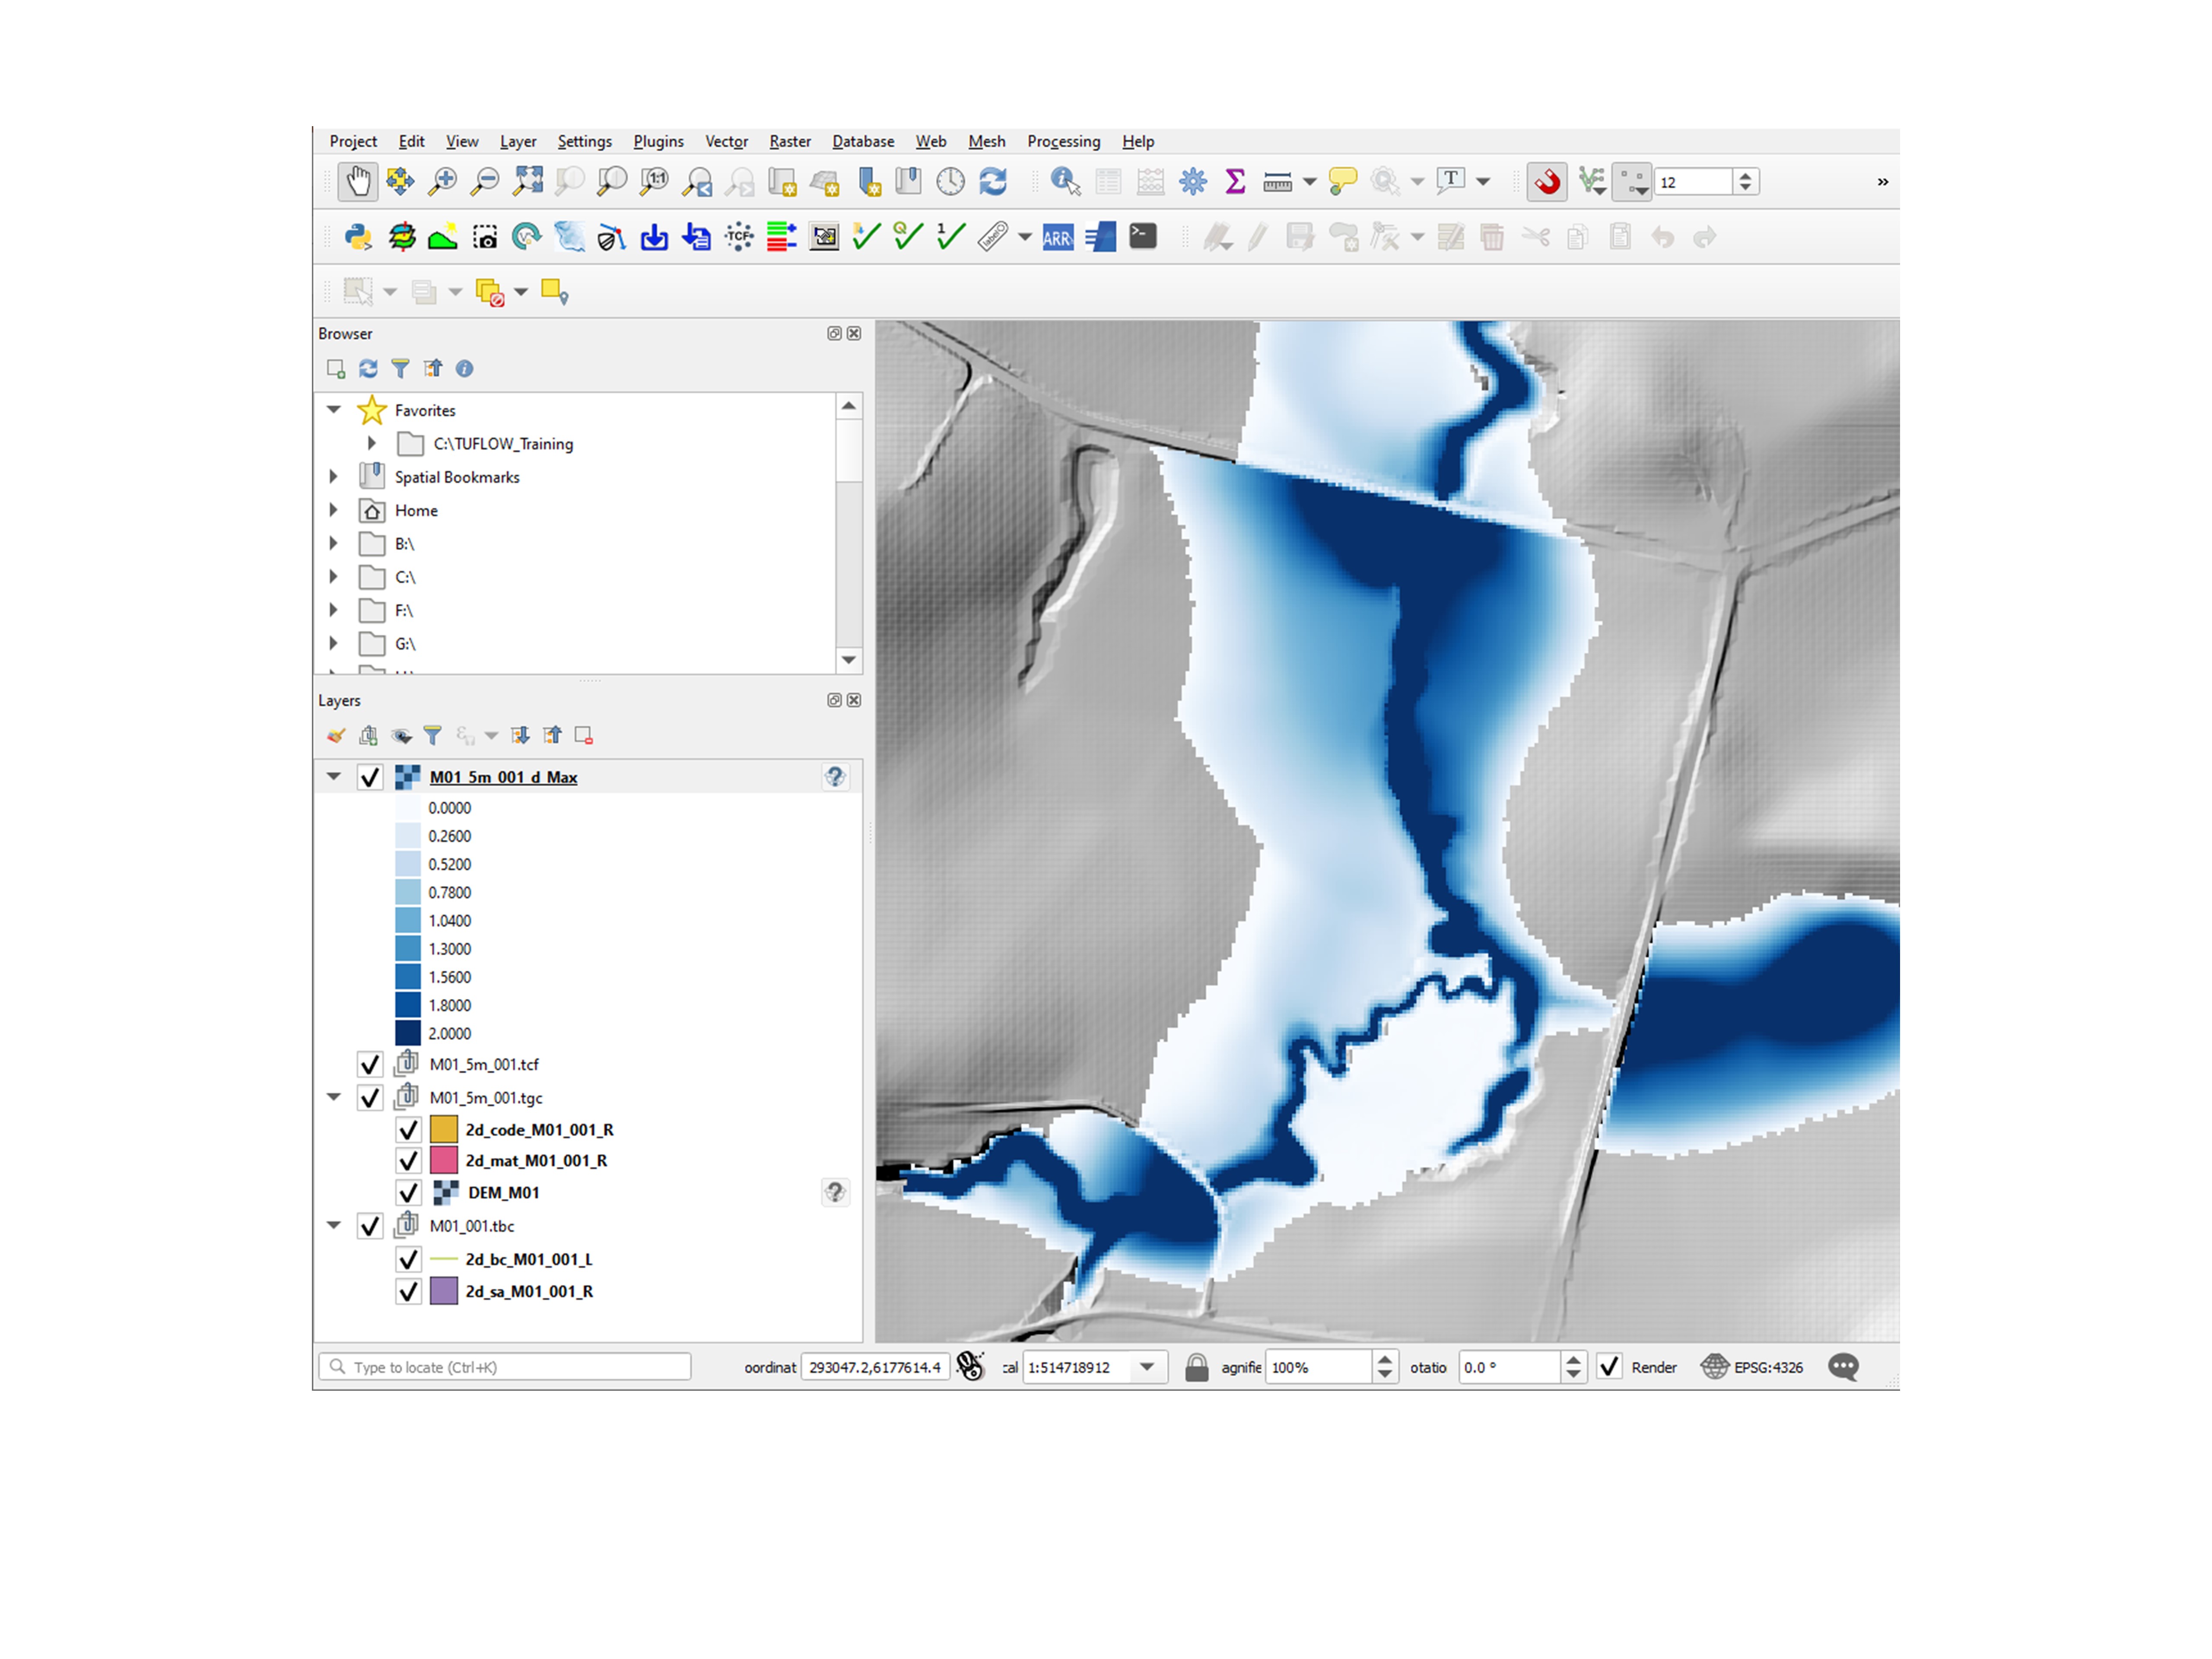Open the map scale dropdown

pyautogui.click(x=1147, y=1367)
